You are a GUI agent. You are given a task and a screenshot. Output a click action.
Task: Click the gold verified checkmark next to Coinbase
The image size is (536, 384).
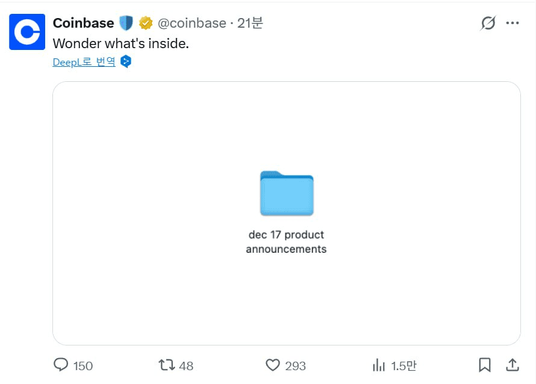tap(145, 22)
